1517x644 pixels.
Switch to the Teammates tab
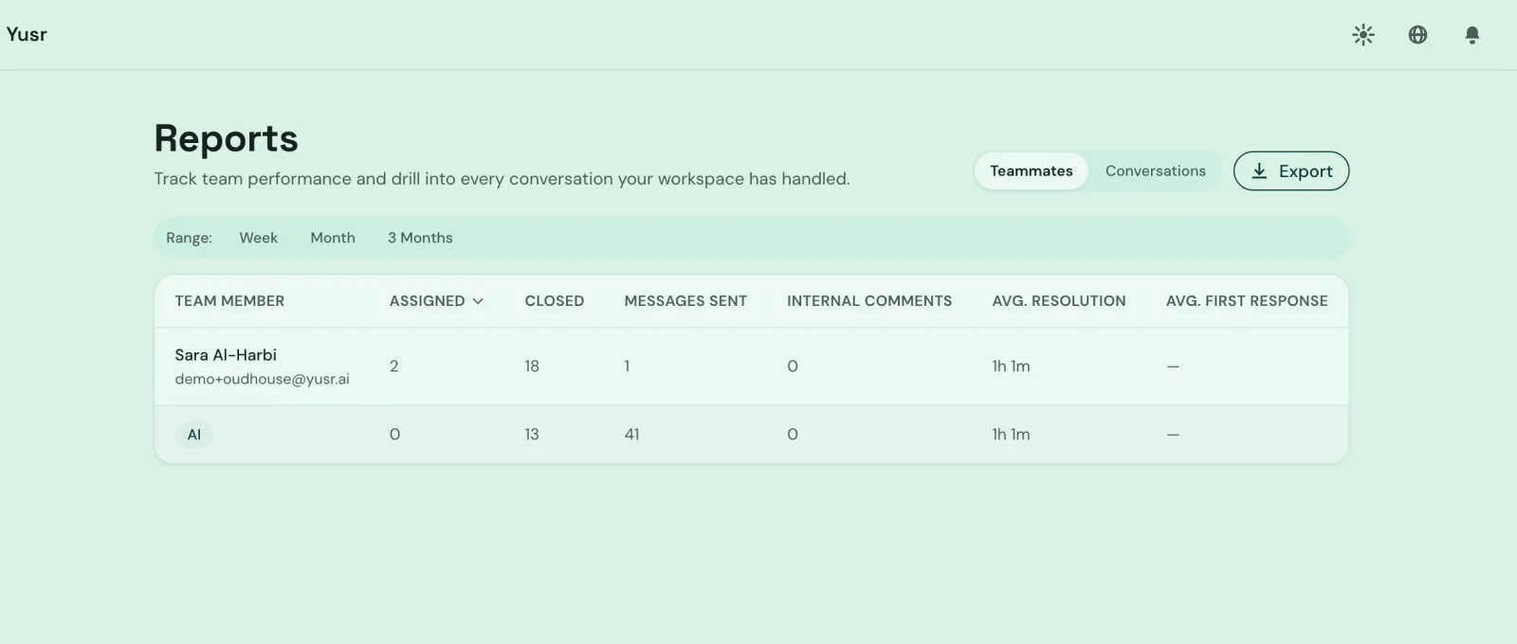[1032, 170]
